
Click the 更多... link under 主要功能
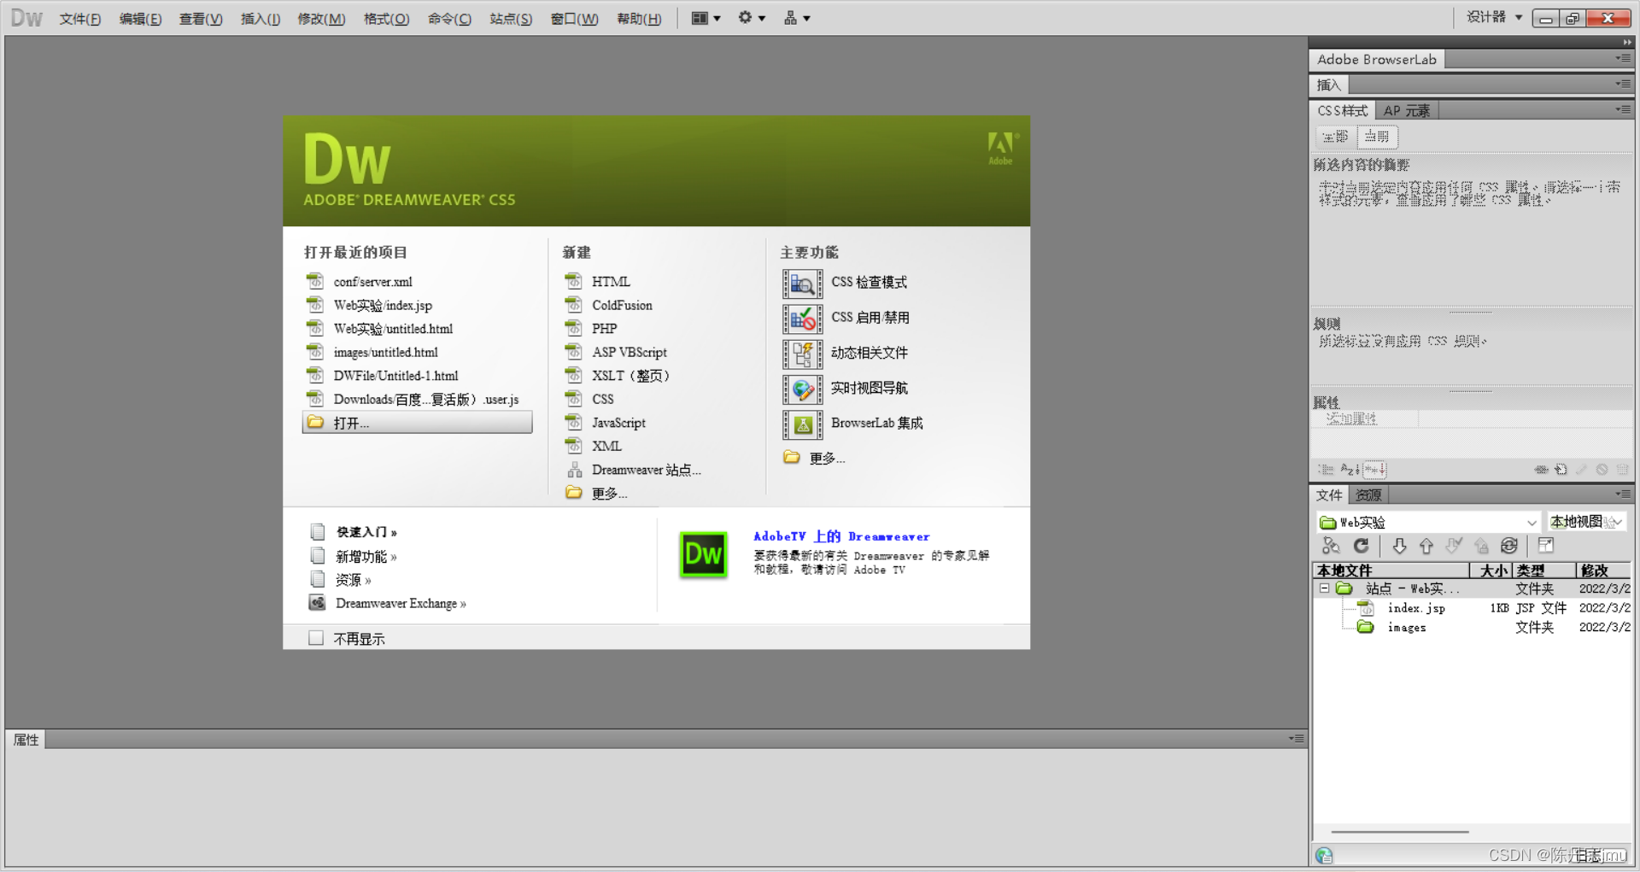tap(827, 459)
